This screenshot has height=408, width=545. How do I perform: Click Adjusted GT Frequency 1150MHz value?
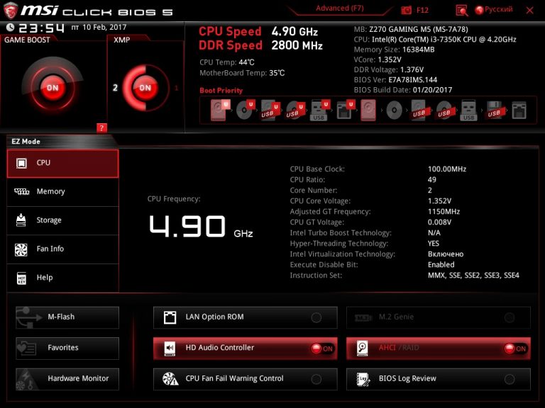pyautogui.click(x=444, y=212)
